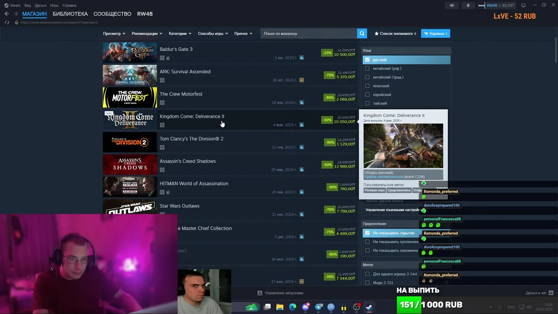
Task: Open Telegram in the taskbar
Action: (x=319, y=307)
